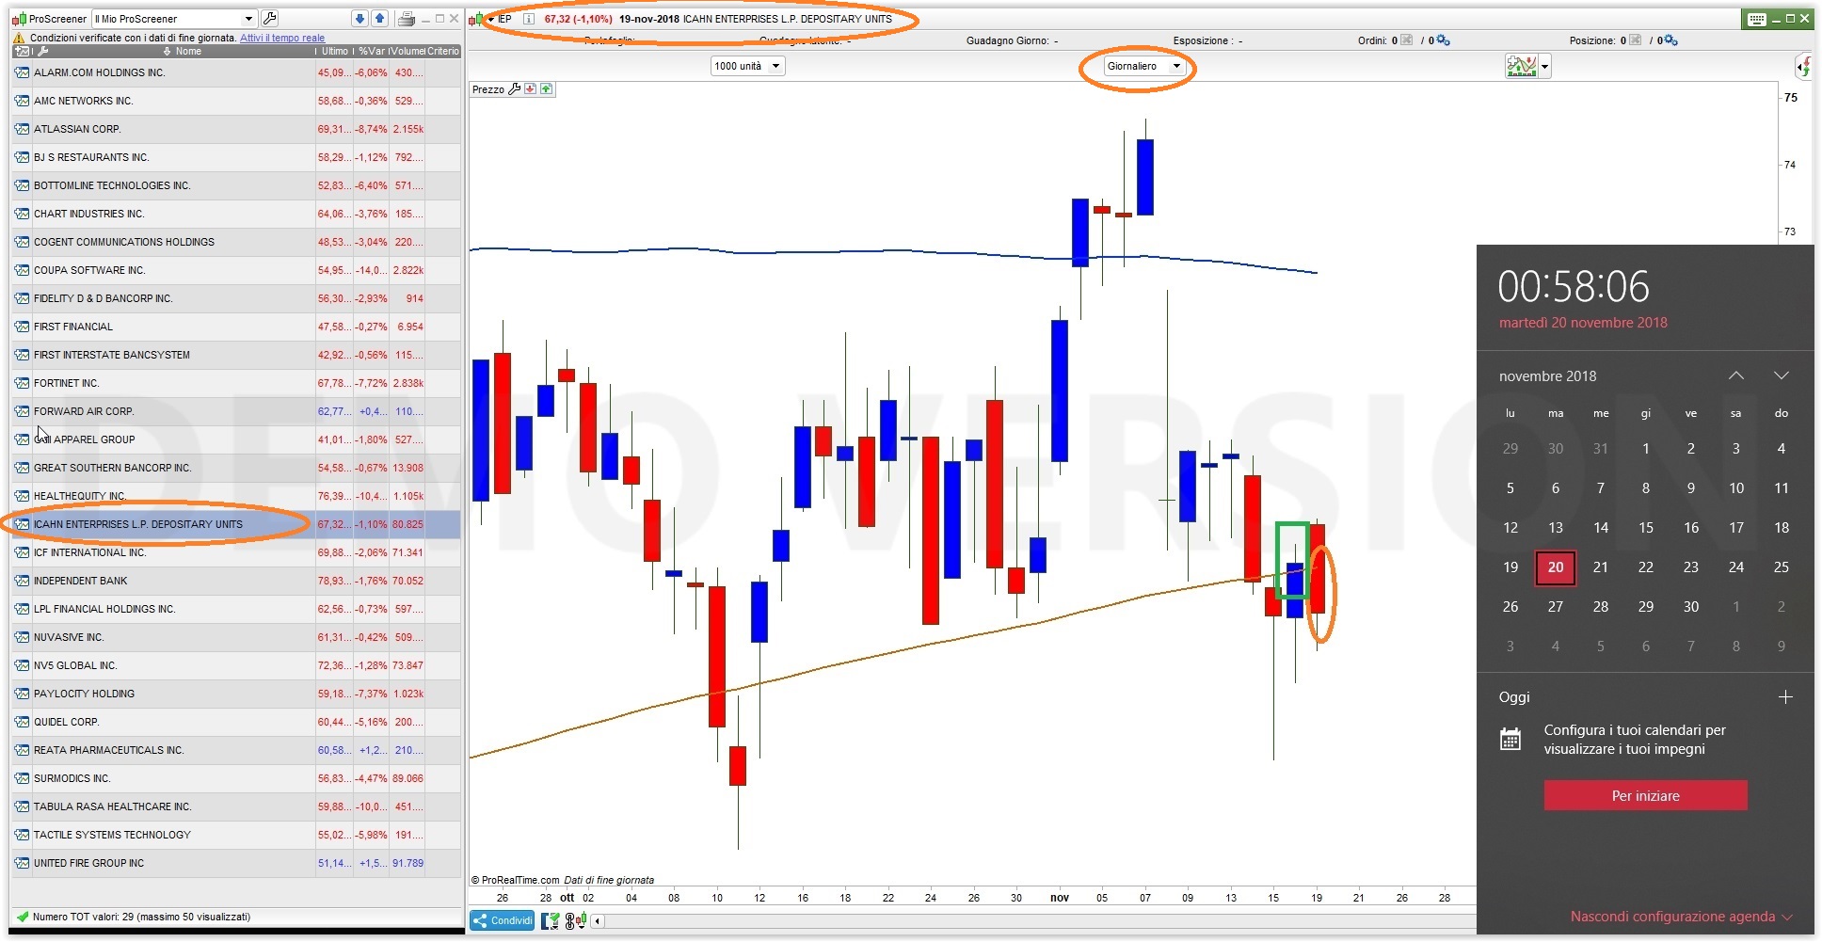Select day 15 in the calendar
Screen dimensions: 1822x942
(1645, 528)
